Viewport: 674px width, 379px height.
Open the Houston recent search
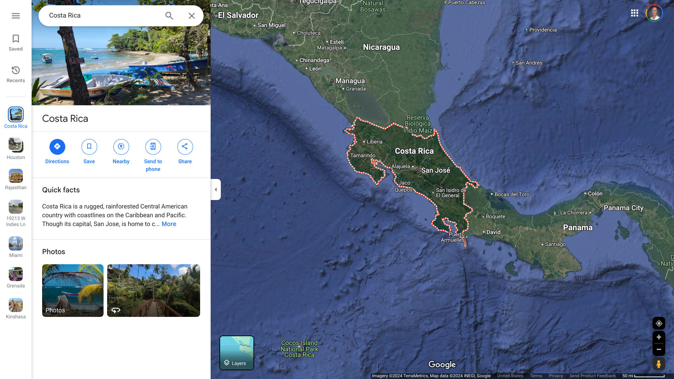(16, 148)
